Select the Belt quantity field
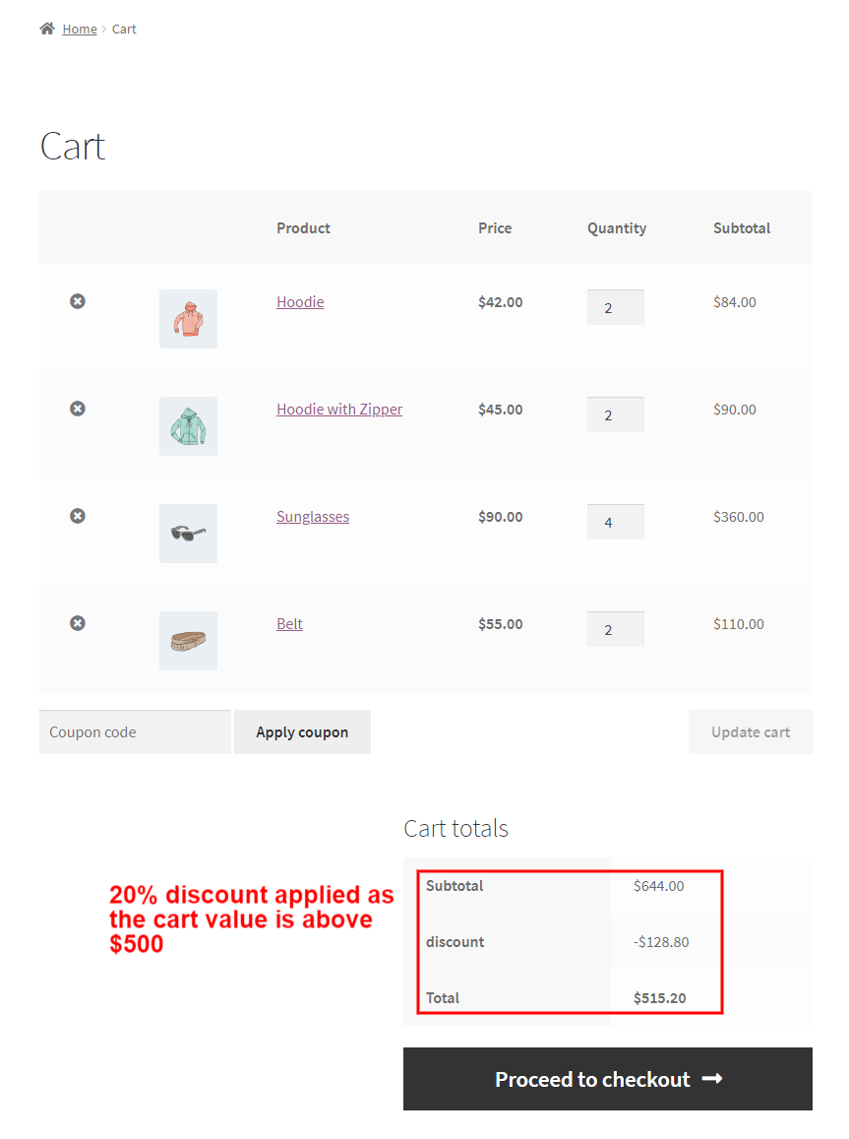This screenshot has height=1139, width=849. click(x=615, y=629)
